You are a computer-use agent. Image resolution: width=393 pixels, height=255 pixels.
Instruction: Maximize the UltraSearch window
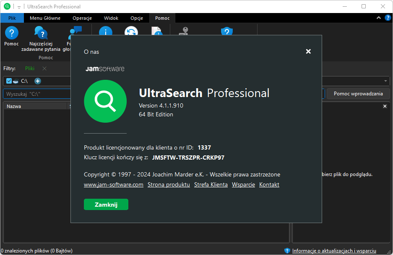coord(364,7)
